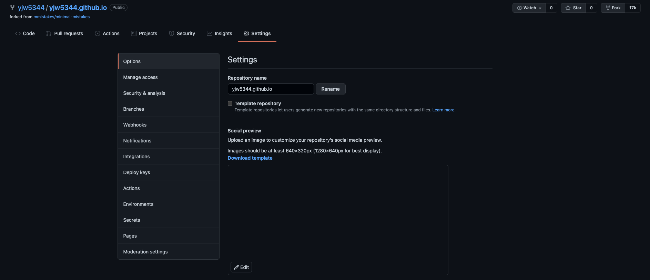This screenshot has width=650, height=280.
Task: Click the Settings tab gear icon
Action: [246, 33]
